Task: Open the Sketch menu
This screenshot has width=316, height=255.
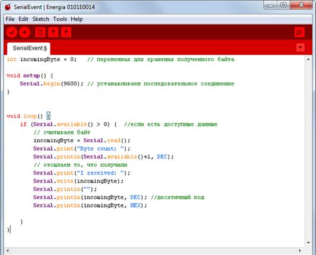Action: [41, 19]
